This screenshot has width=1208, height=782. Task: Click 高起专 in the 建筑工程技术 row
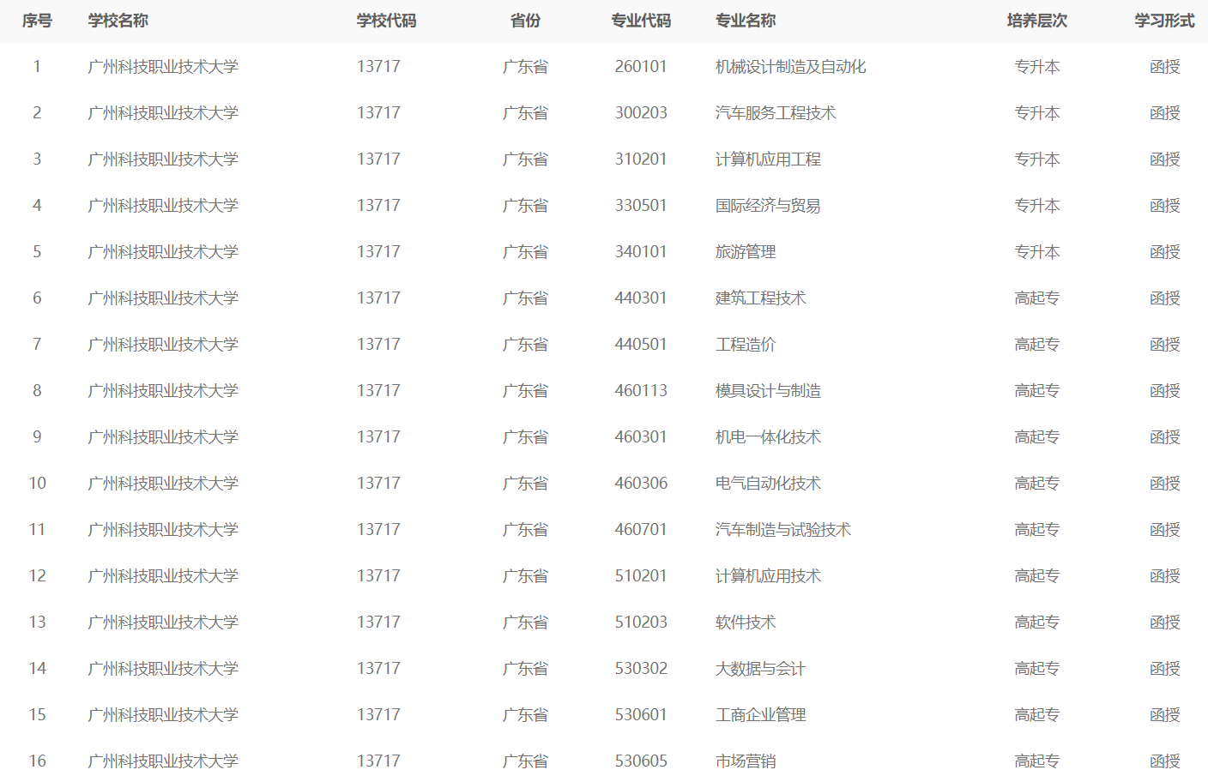tap(1037, 298)
